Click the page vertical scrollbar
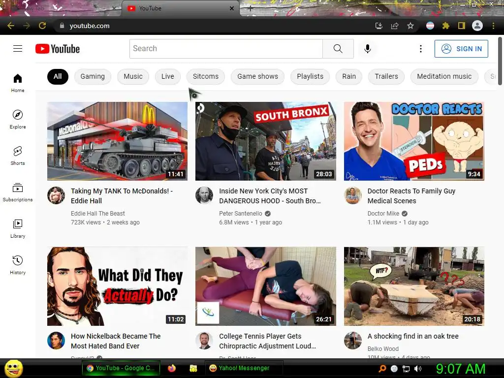The height and width of the screenshot is (378, 504). [x=500, y=61]
